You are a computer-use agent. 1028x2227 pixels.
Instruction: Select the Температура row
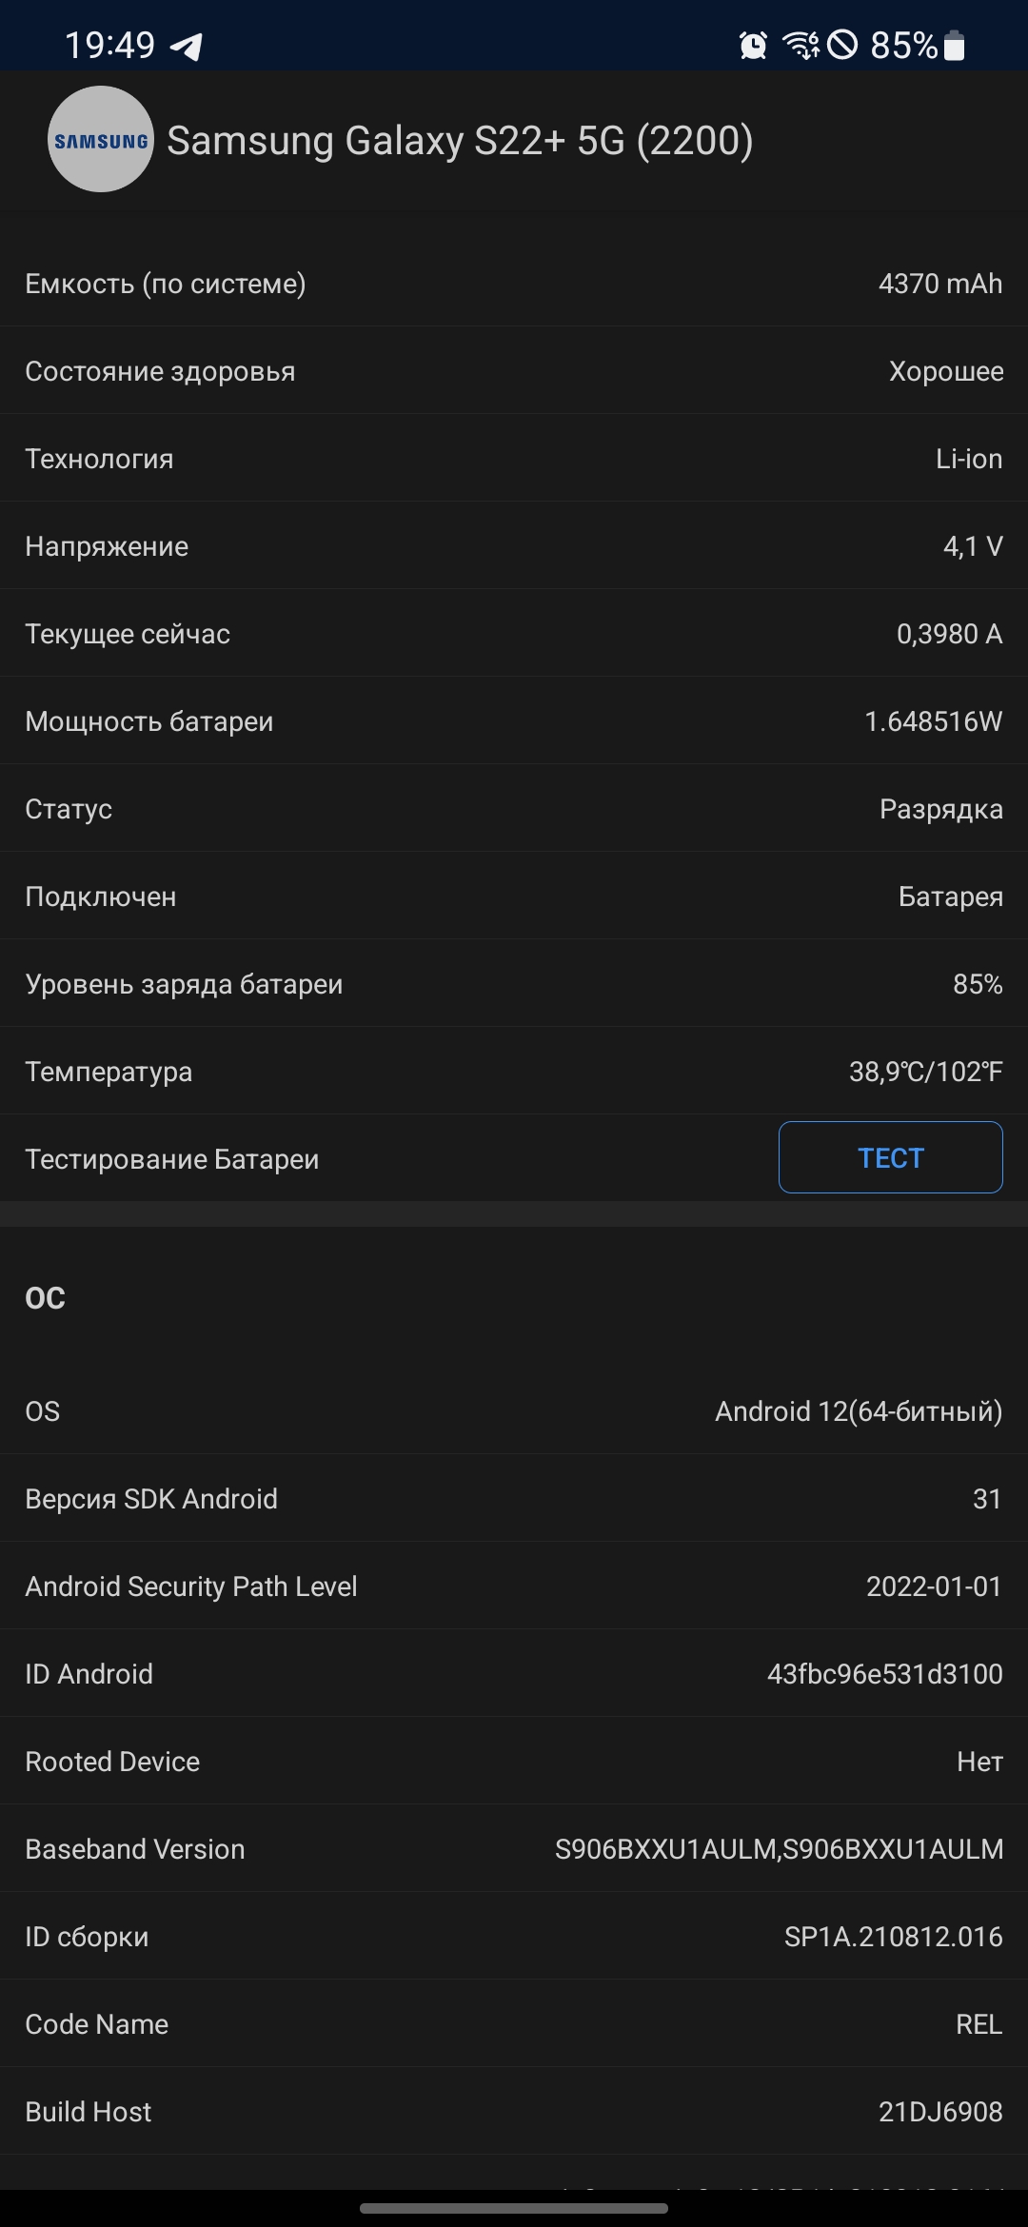(x=514, y=1072)
